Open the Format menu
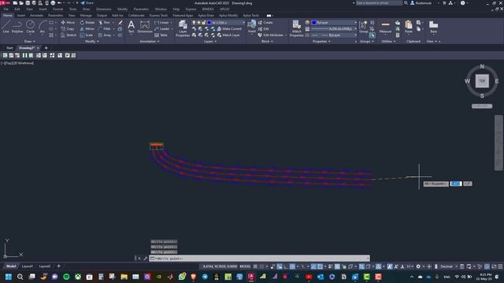This screenshot has height=283, width=504. (57, 9)
